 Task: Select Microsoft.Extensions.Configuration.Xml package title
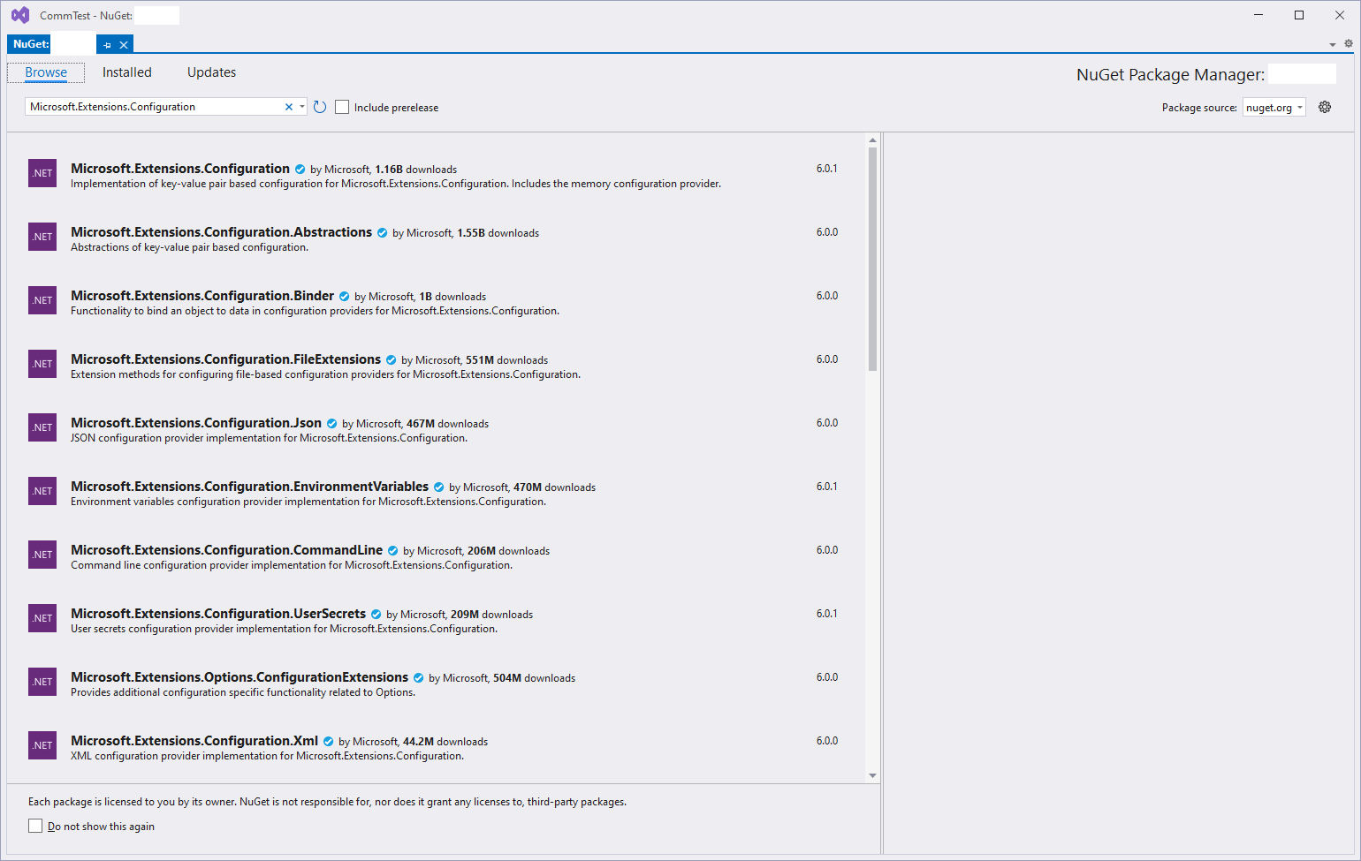(x=194, y=741)
